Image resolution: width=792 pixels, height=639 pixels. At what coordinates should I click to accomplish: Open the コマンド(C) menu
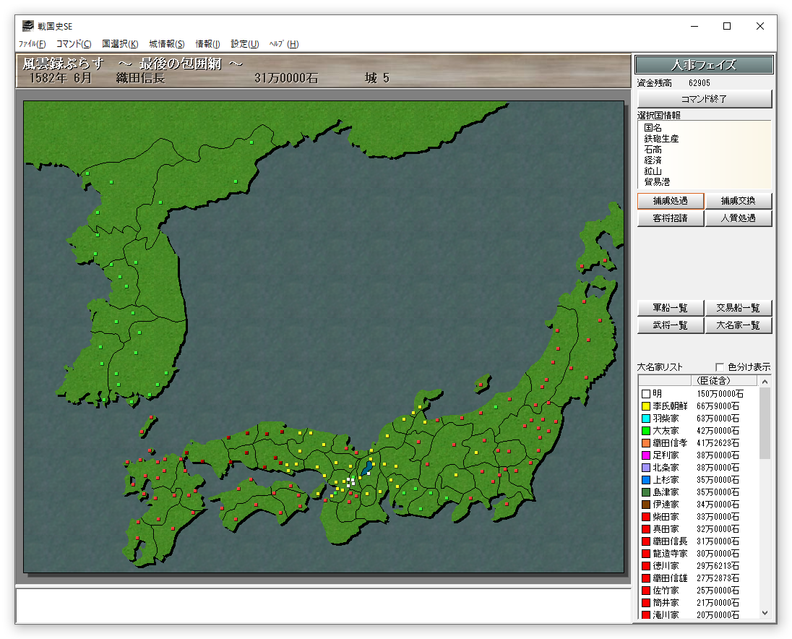click(74, 44)
